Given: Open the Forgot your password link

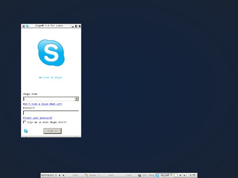Looking at the screenshot, I should (38, 118).
